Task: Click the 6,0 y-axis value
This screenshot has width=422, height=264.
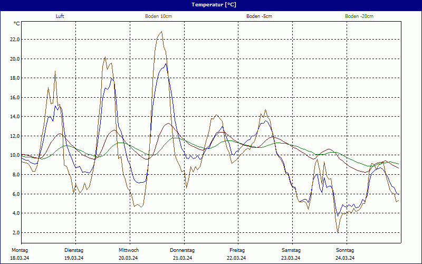Action: click(x=16, y=194)
